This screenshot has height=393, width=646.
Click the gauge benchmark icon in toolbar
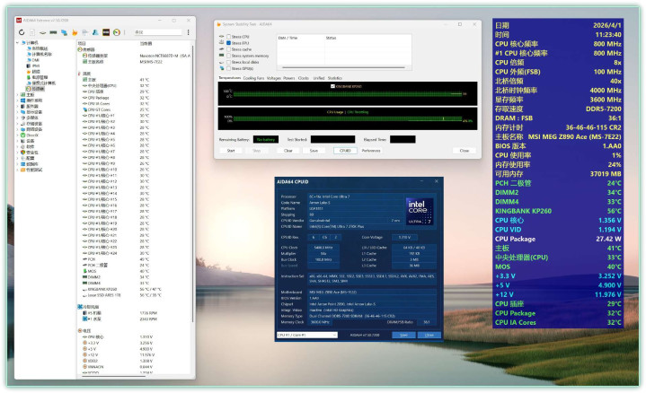(x=118, y=31)
